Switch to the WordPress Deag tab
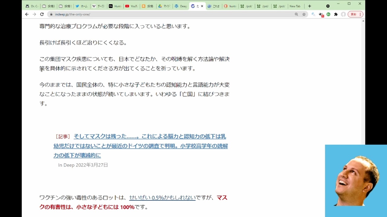The height and width of the screenshot is (217, 387). click(180, 6)
